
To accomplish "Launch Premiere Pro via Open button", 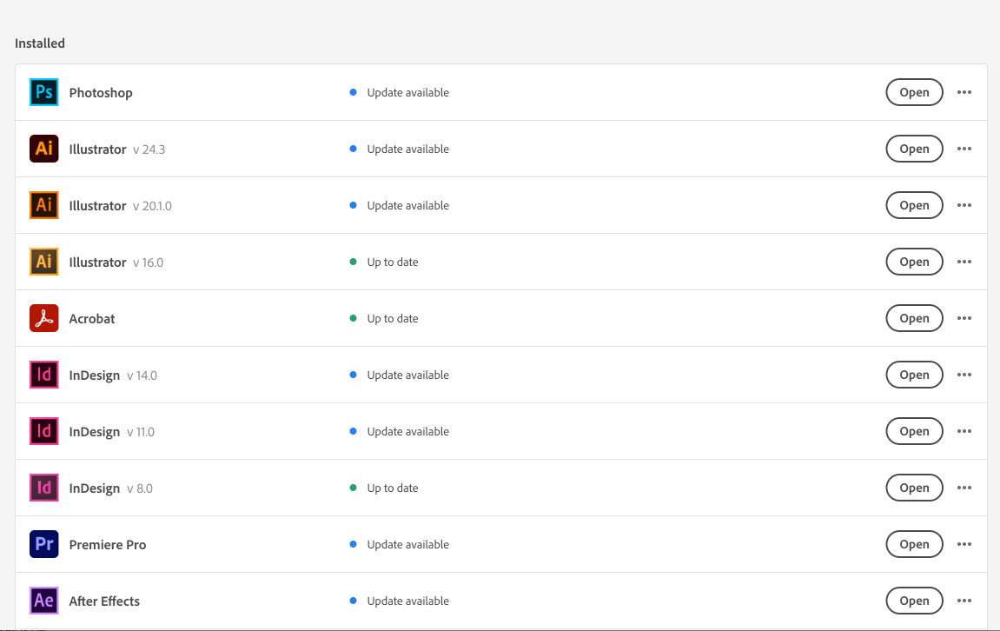I will pyautogui.click(x=914, y=544).
